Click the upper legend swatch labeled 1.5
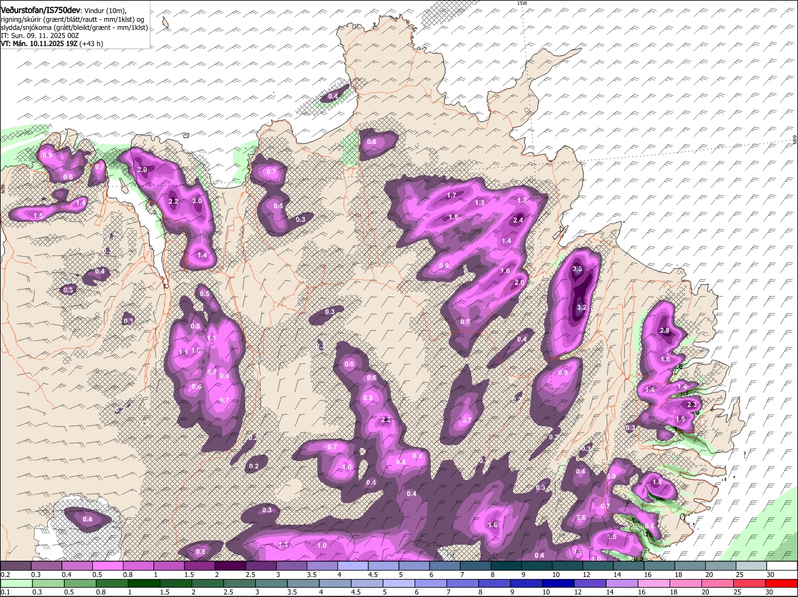Screen dimensions: 798x597 [x=199, y=566]
